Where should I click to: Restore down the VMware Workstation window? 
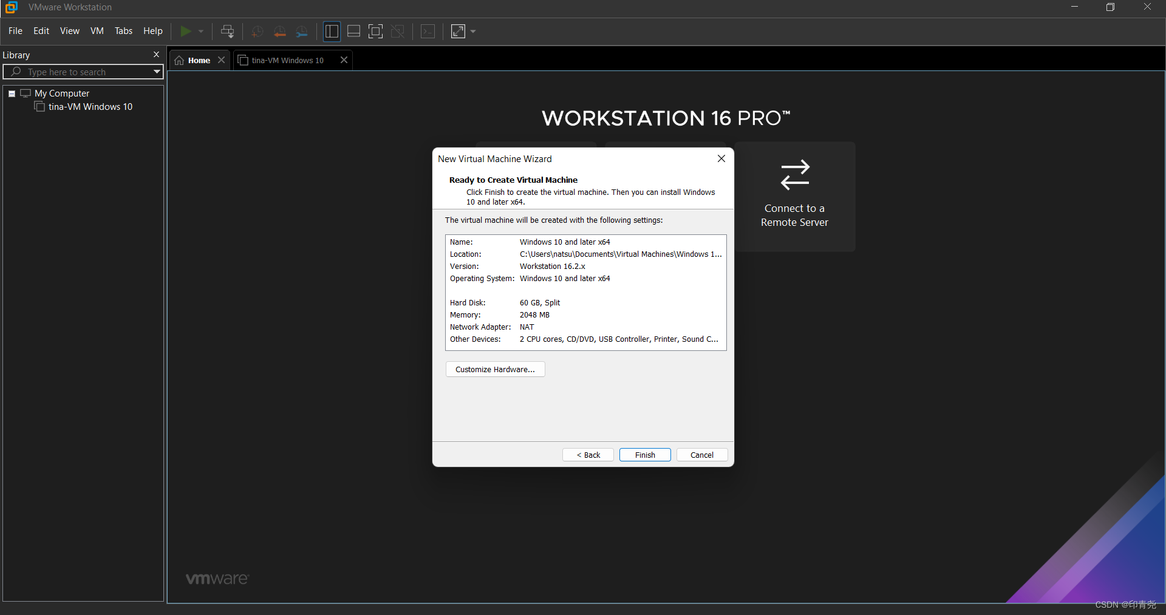[x=1110, y=7]
